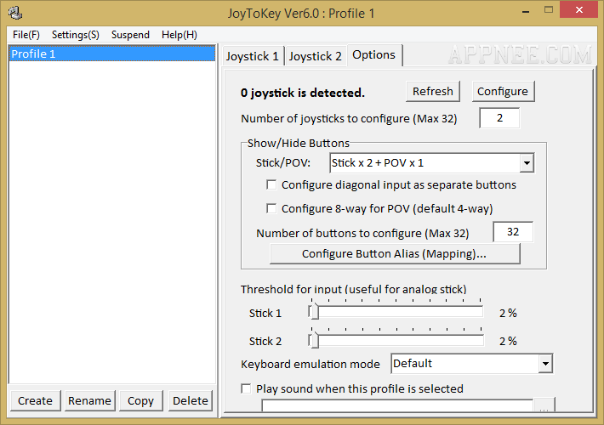Click the sound file path field
The width and height of the screenshot is (604, 425).
click(397, 405)
